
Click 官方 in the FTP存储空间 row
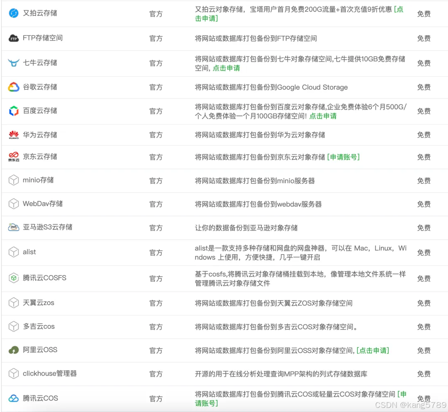point(156,39)
